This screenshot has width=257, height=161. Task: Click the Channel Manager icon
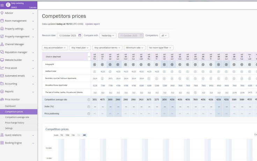point(2,44)
